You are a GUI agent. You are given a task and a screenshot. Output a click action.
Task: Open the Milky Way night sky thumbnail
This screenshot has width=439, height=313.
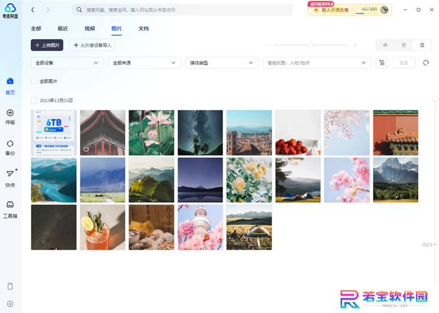pyautogui.click(x=200, y=133)
